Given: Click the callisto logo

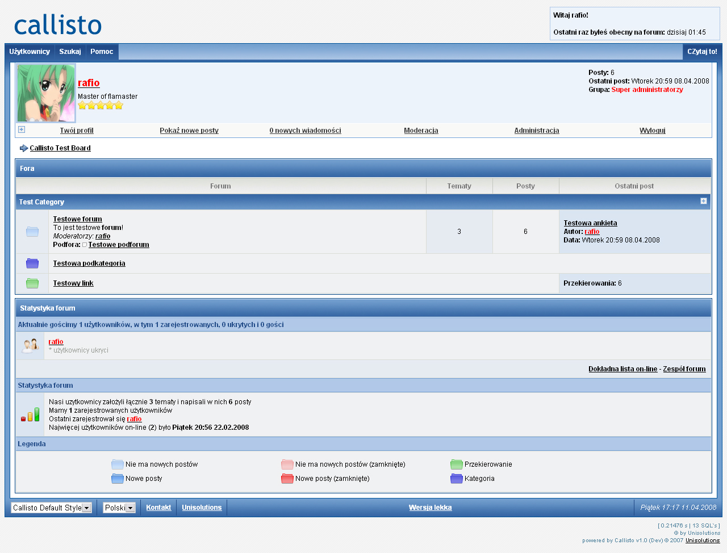Looking at the screenshot, I should click(58, 25).
